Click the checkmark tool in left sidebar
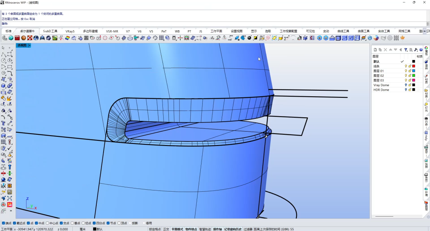 click(10, 148)
